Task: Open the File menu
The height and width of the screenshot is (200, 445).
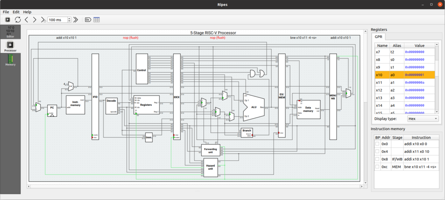Action: 6,12
